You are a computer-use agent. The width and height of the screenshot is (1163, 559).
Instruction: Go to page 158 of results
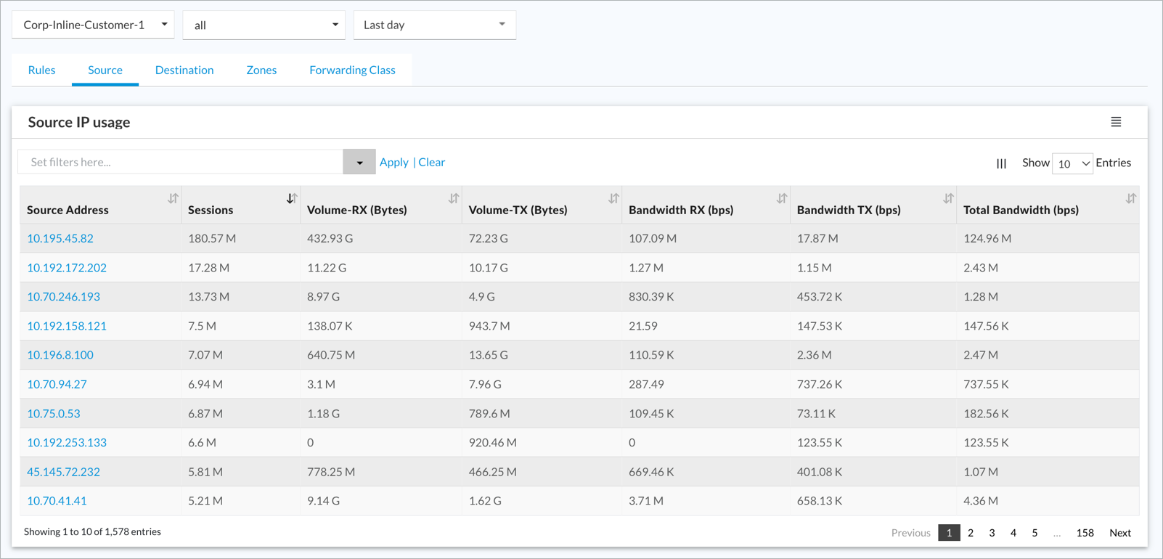(x=1085, y=533)
